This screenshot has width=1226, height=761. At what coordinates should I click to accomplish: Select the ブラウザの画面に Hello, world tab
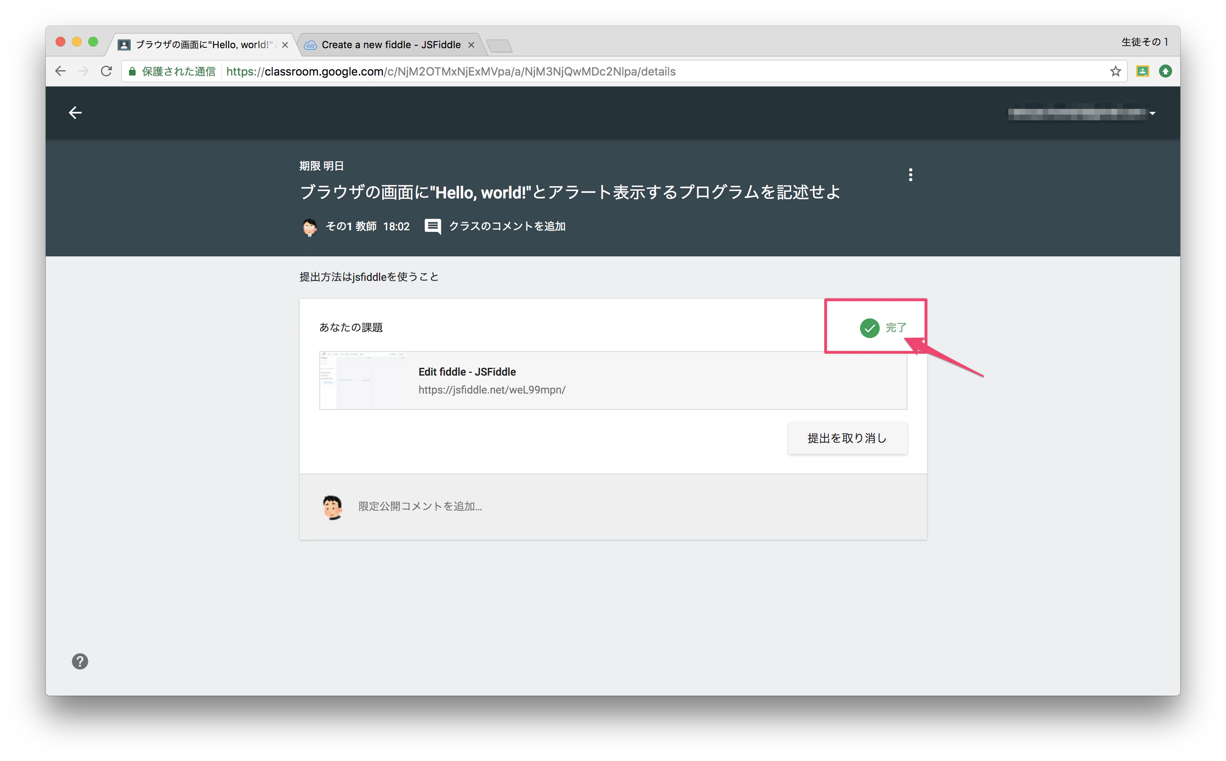point(204,45)
